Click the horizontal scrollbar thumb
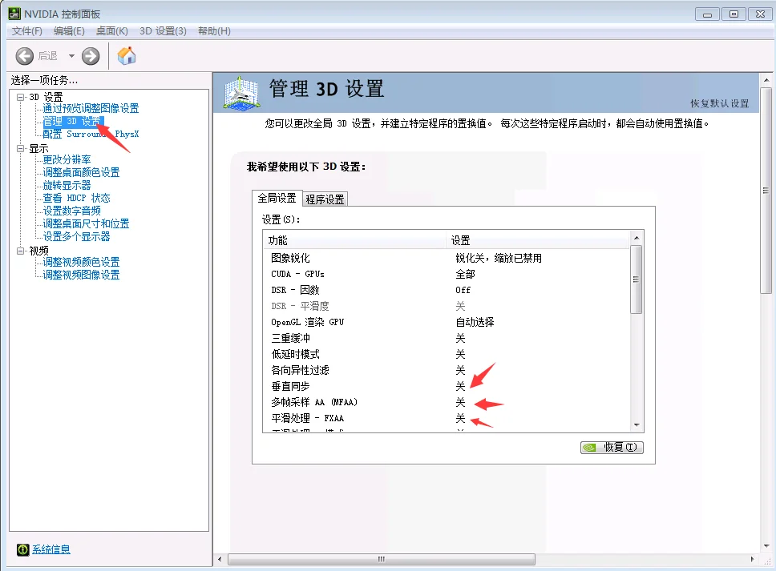776x571 pixels. 381,559
